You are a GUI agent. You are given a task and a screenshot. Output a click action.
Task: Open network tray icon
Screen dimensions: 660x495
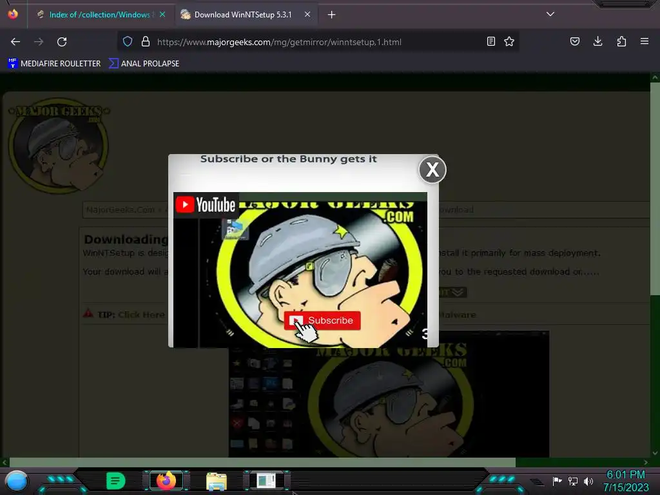click(572, 481)
